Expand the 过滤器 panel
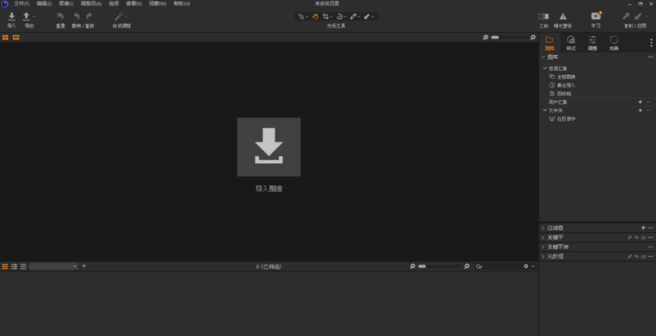The image size is (656, 336). click(x=544, y=228)
